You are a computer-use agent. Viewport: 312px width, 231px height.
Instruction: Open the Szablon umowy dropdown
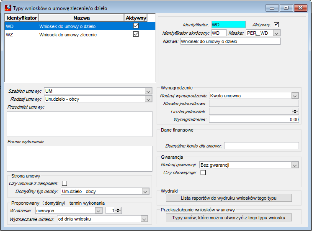tap(148, 91)
